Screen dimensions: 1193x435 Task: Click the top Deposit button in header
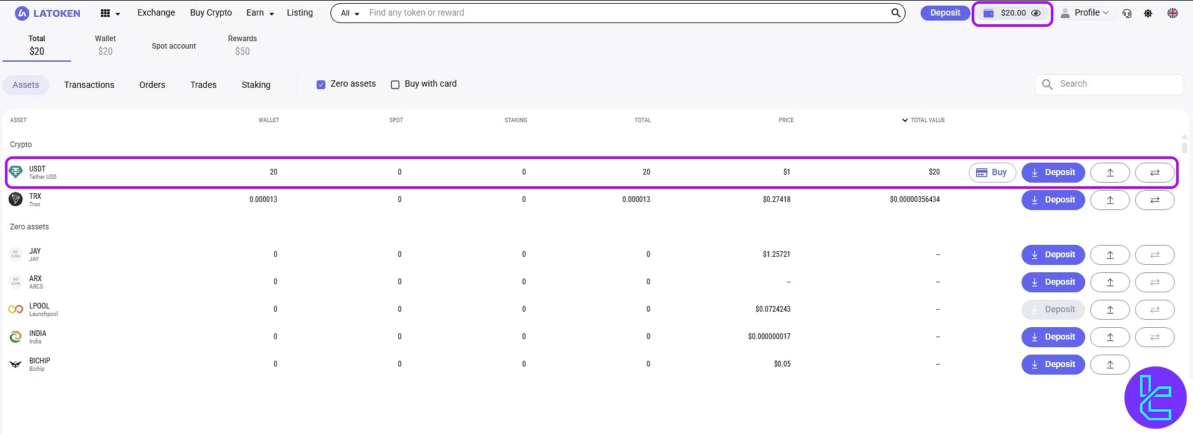pyautogui.click(x=945, y=12)
